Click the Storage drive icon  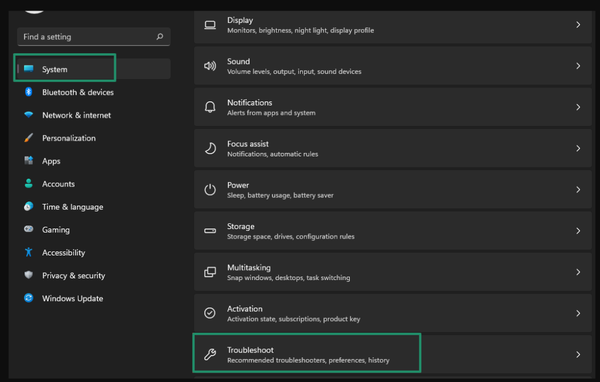[210, 230]
